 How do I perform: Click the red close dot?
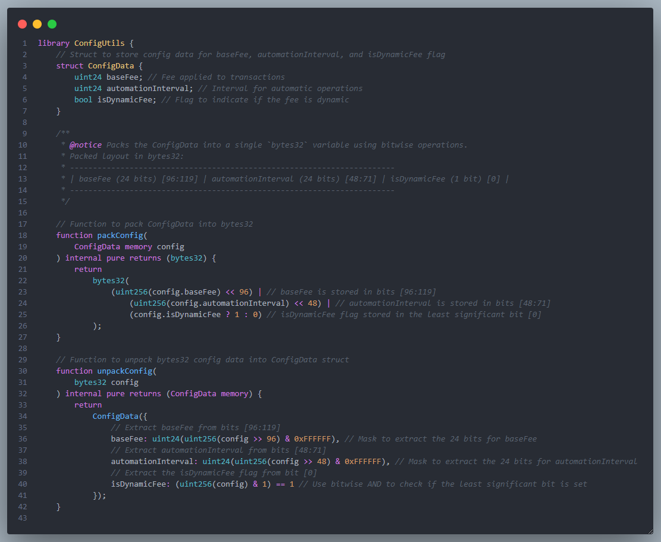click(x=23, y=24)
